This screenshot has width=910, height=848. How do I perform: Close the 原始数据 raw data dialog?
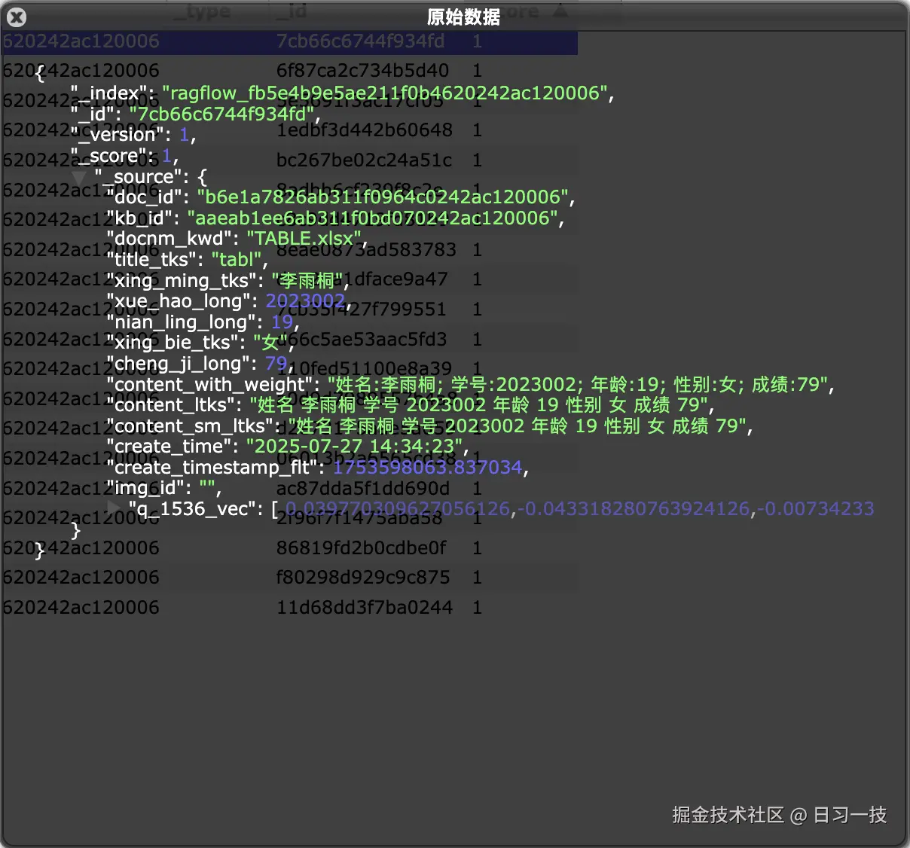[16, 17]
